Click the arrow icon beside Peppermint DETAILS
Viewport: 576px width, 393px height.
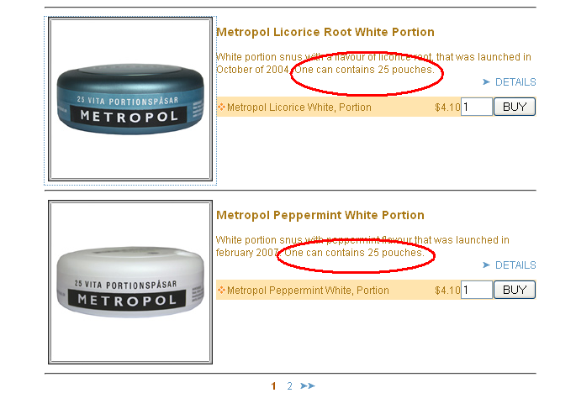pos(486,265)
